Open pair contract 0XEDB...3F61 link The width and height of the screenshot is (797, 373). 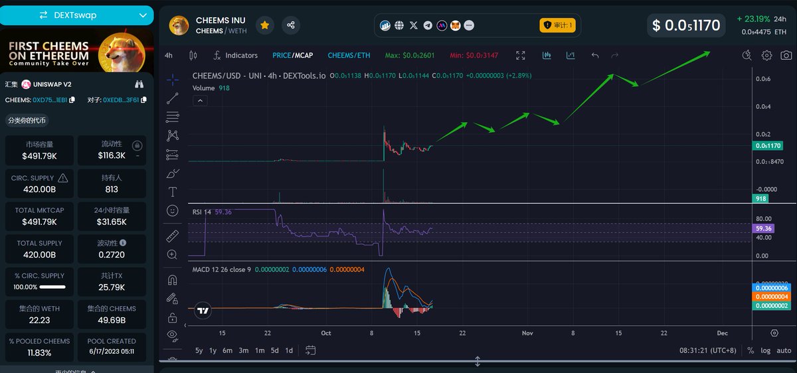click(121, 100)
